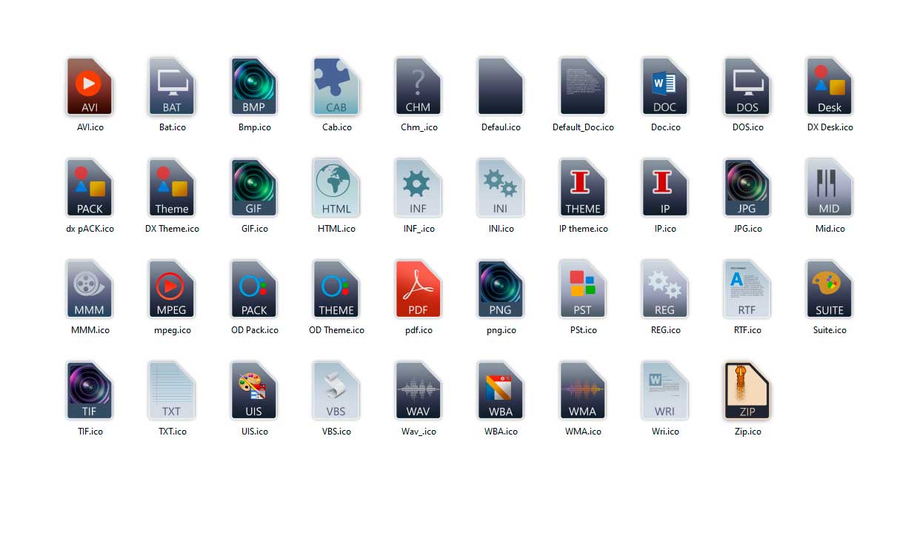Open the Wav_.ico waveform icon
This screenshot has height=533, width=911.
click(418, 391)
